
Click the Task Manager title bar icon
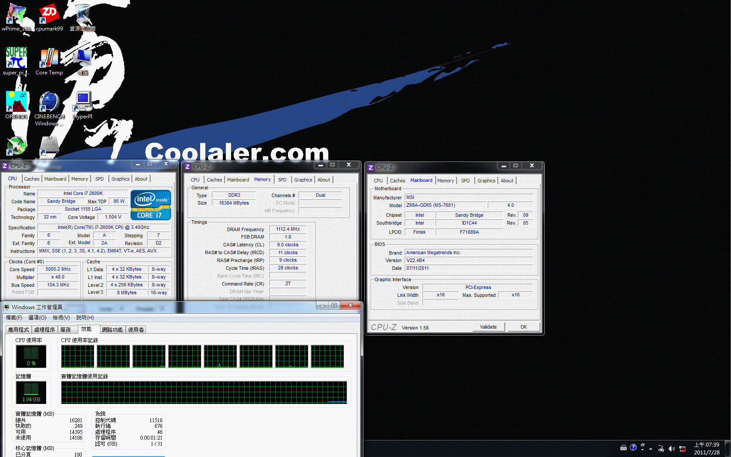tap(6, 307)
